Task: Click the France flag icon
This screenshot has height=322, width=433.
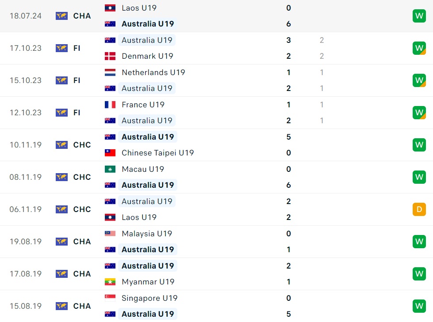Action: tap(110, 105)
